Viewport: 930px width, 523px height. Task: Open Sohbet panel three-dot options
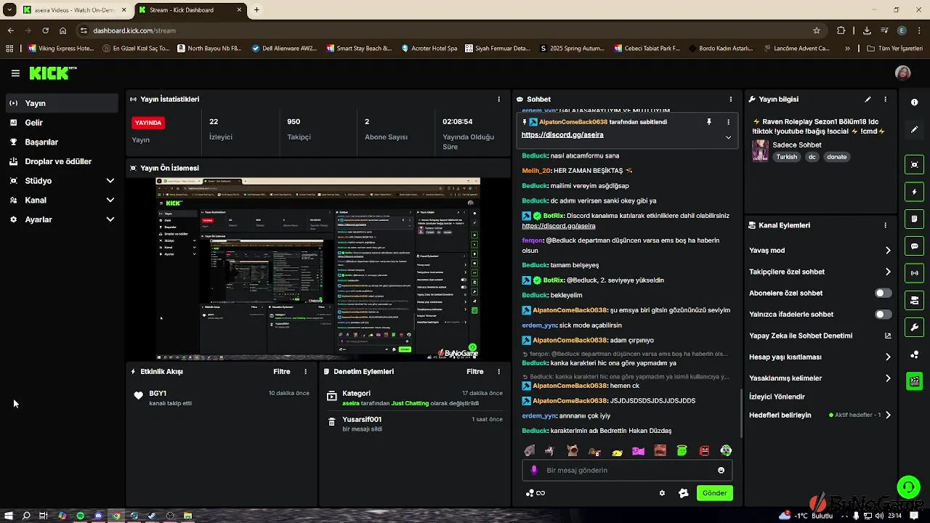[x=730, y=100]
